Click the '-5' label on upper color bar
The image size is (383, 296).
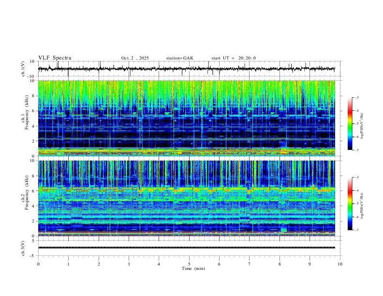(x=356, y=124)
